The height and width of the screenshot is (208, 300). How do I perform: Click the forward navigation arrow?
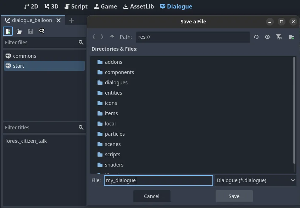tap(102, 36)
